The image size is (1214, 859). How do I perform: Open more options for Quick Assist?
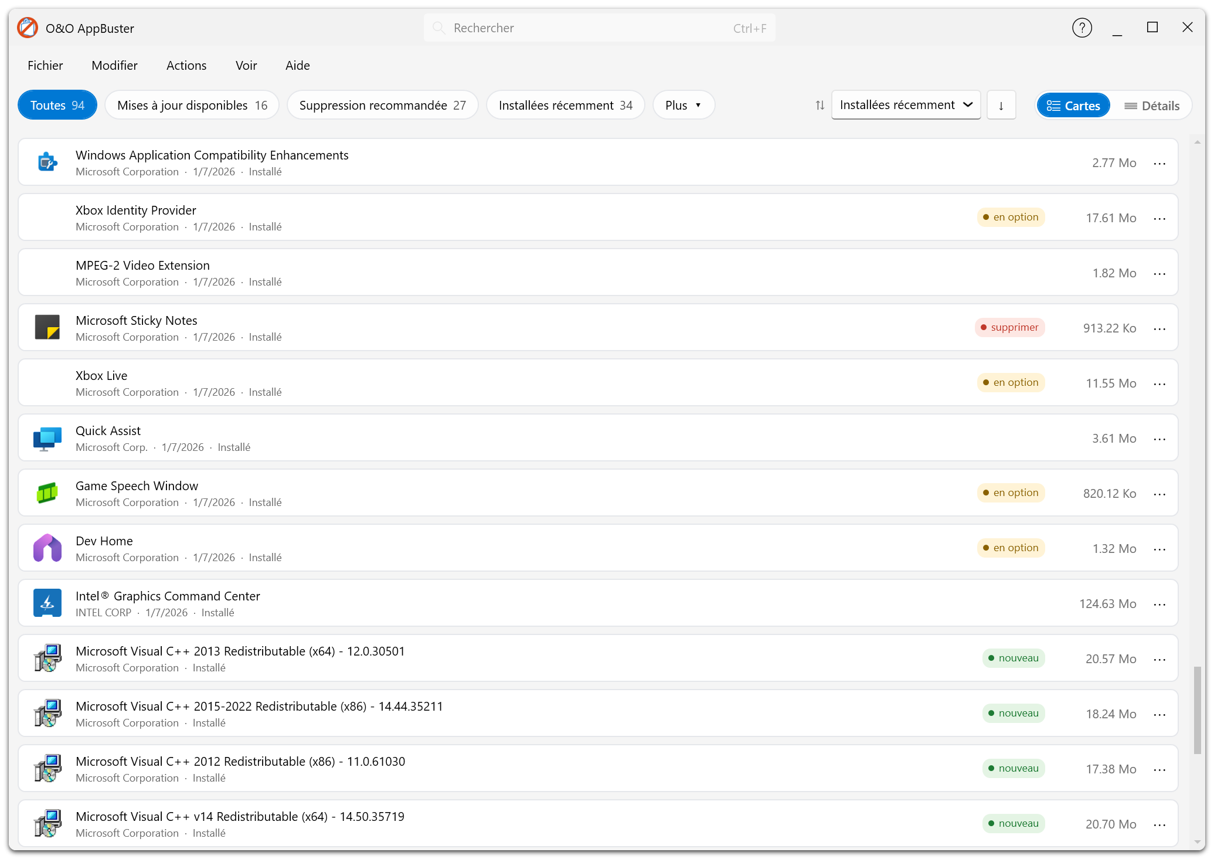click(1159, 439)
